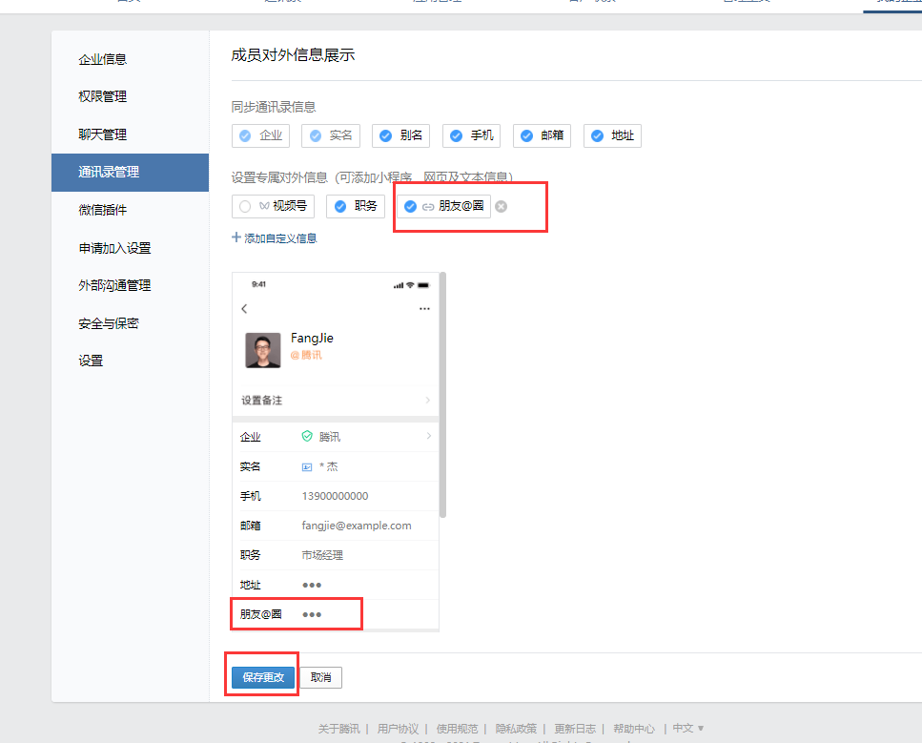This screenshot has height=743, width=922.
Task: Click FangJie's avatar photo in preview
Action: click(263, 351)
